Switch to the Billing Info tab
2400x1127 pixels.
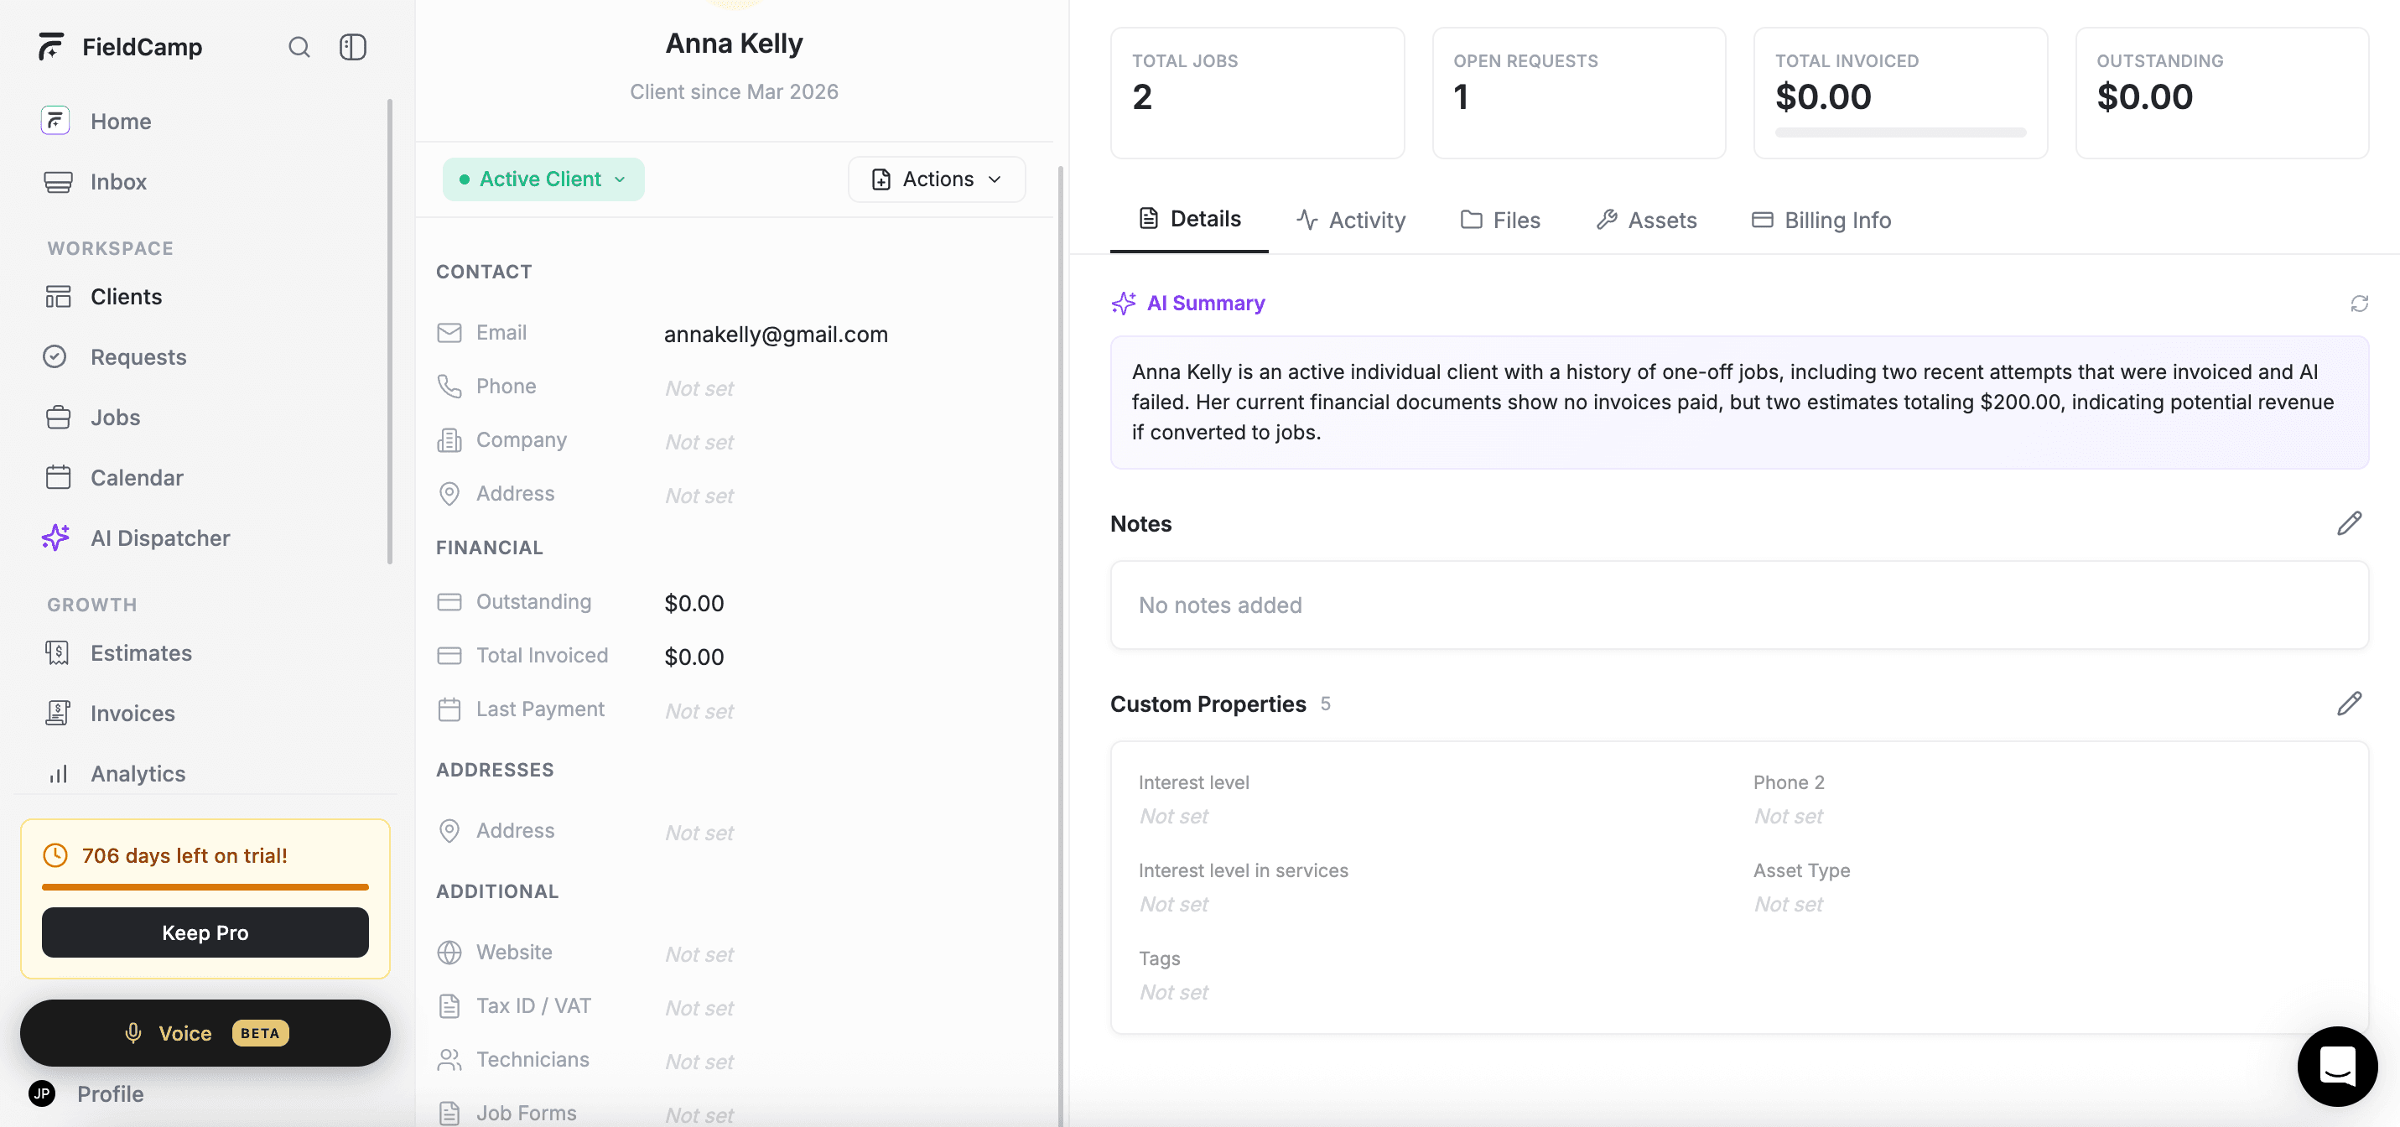coord(1821,221)
